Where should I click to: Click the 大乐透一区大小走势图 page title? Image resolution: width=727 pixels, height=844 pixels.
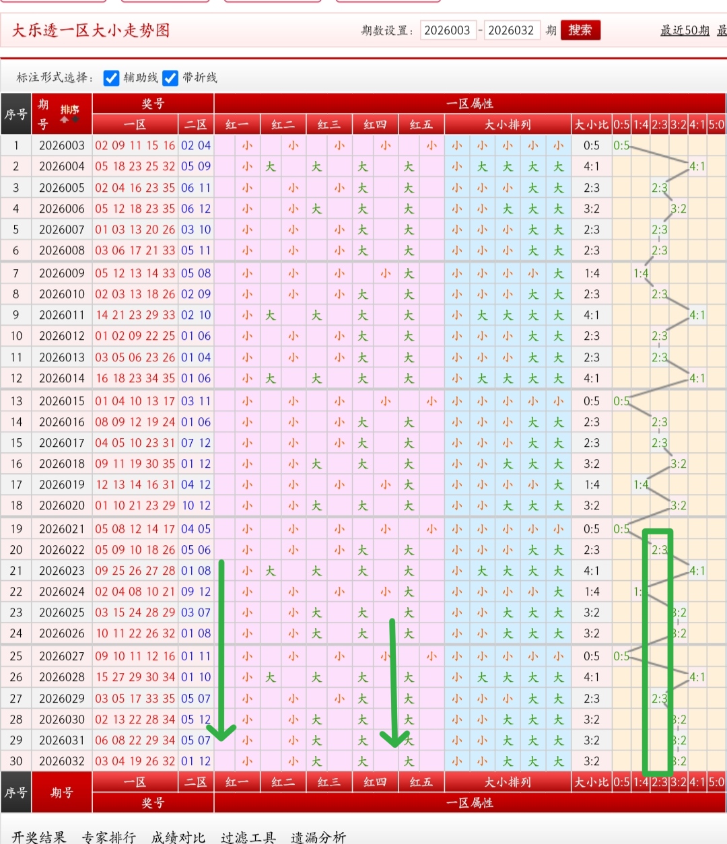[x=91, y=30]
